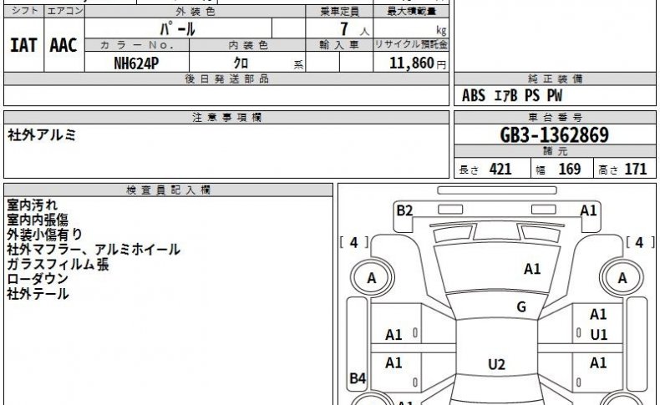Select the B4 mark on left side sill

coord(358,378)
